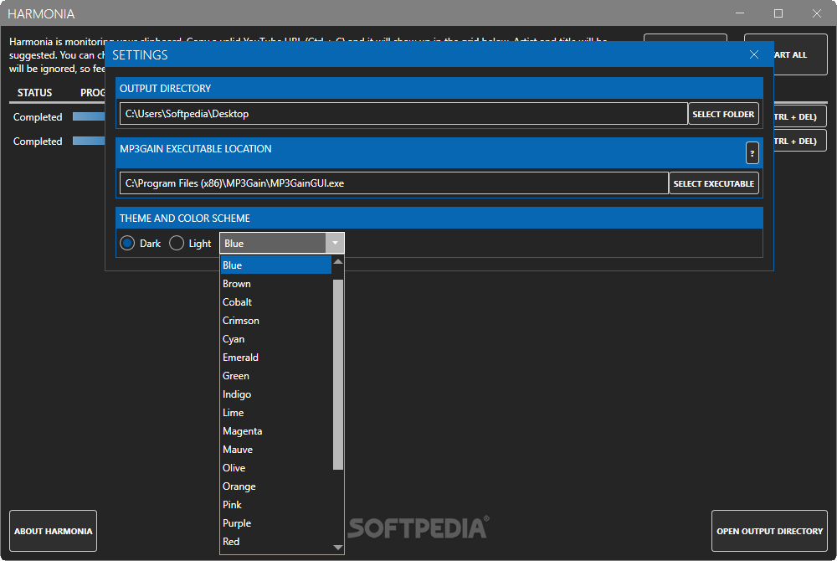Select Indigo color scheme
Screen dimensions: 837x561
click(x=276, y=394)
